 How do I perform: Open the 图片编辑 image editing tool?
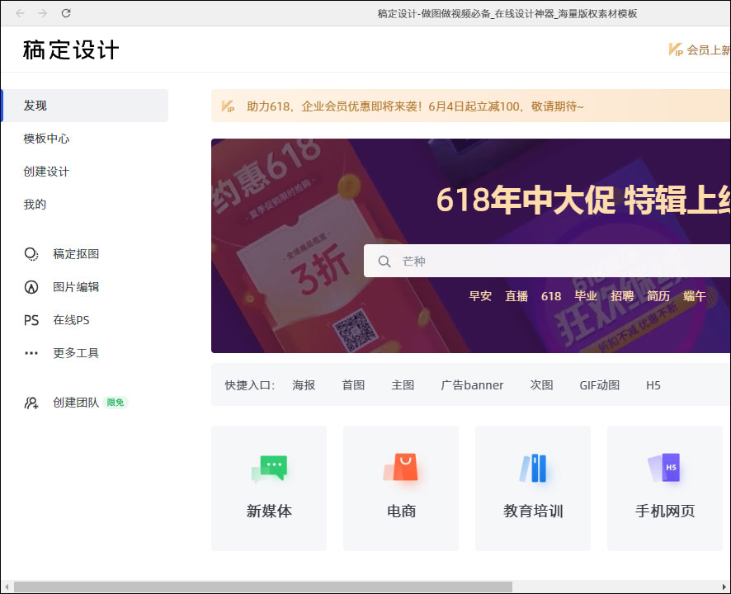pyautogui.click(x=31, y=287)
